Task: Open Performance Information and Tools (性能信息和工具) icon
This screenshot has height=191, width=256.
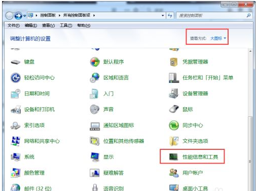Action: point(173,157)
